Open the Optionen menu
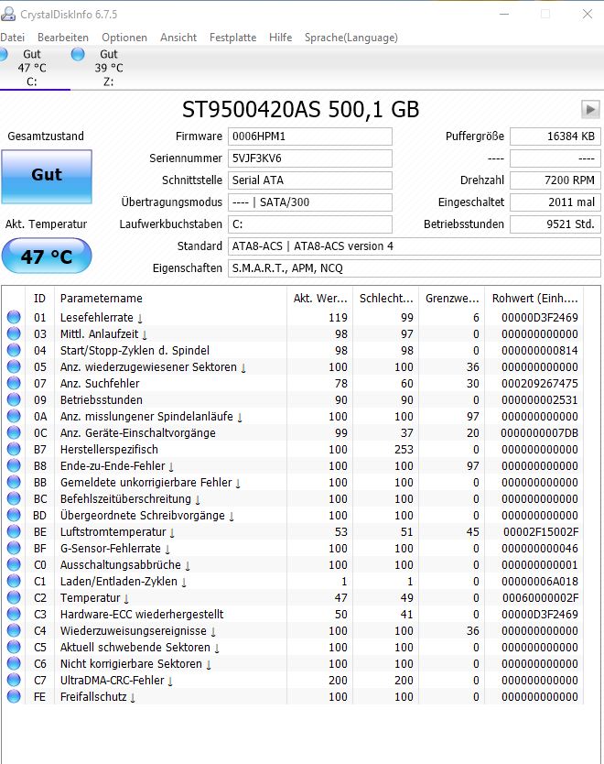Screen dimensions: 604x764 tap(124, 38)
